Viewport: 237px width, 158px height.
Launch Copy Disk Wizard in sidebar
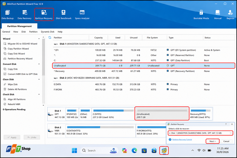click(14, 54)
